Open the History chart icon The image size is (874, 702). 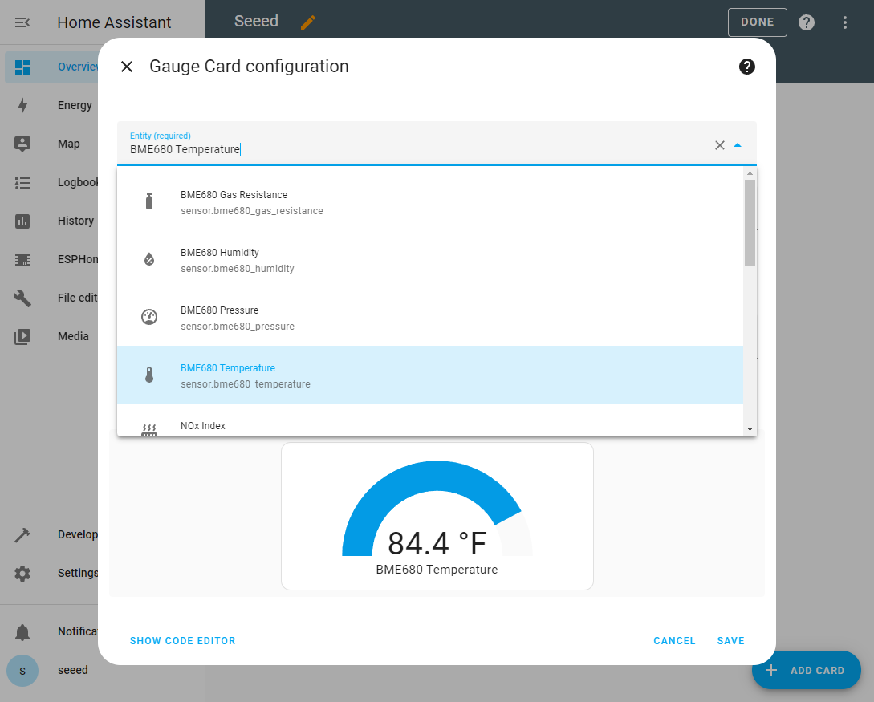[x=22, y=221]
